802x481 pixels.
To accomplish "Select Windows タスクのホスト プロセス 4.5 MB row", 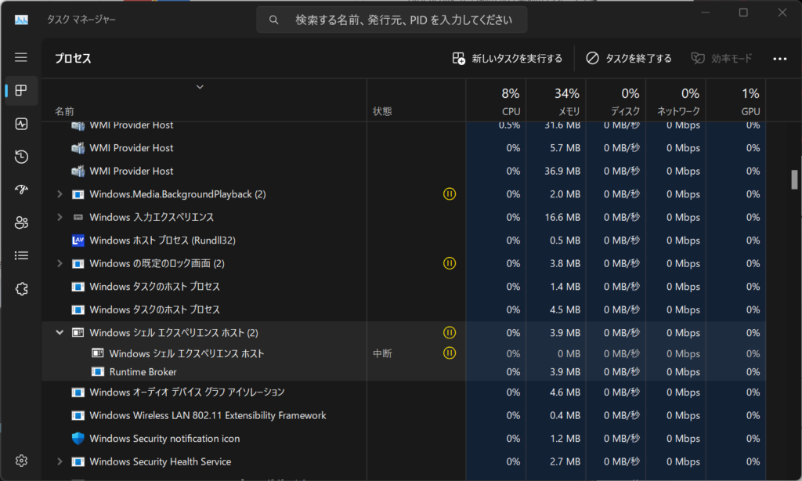I will tap(403, 309).
